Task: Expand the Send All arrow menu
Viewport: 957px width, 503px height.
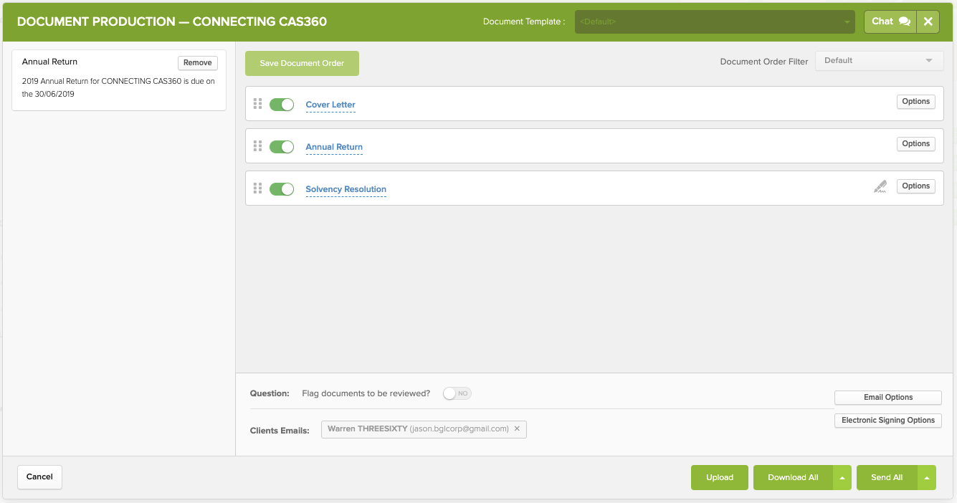Action: point(927,478)
